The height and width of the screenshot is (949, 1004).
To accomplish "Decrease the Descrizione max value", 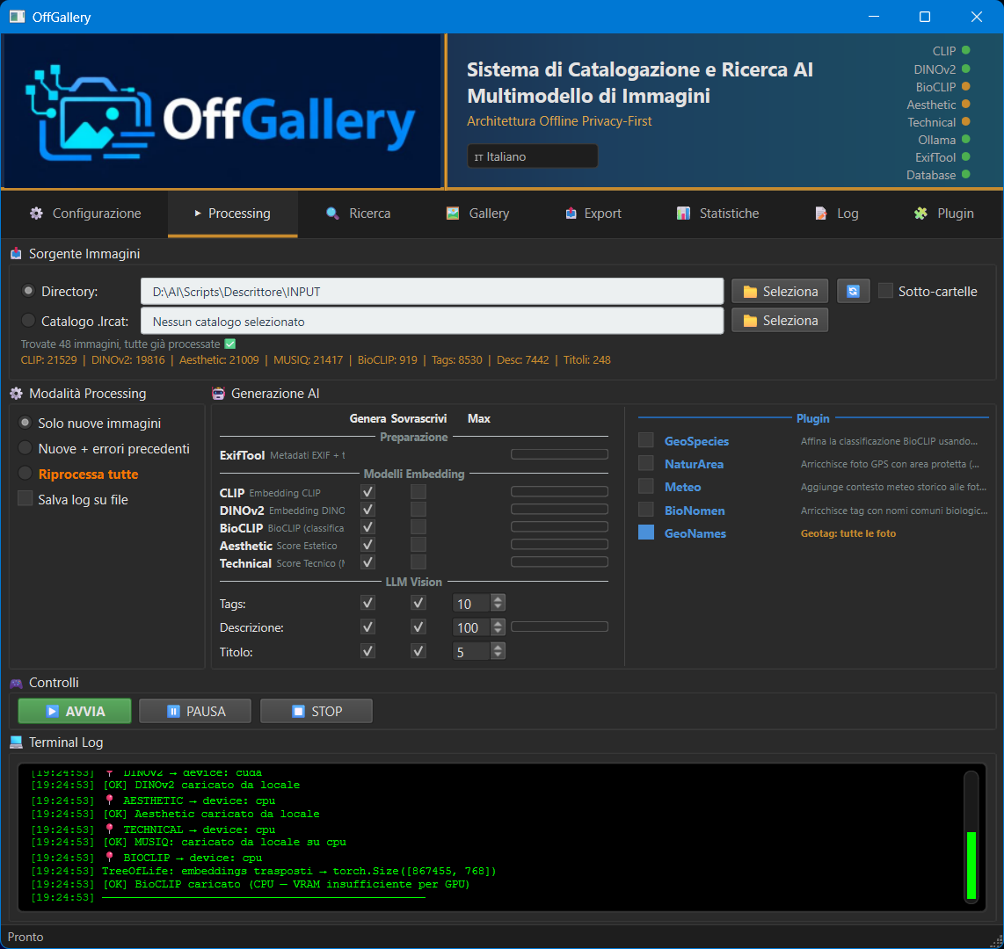I will coord(498,632).
